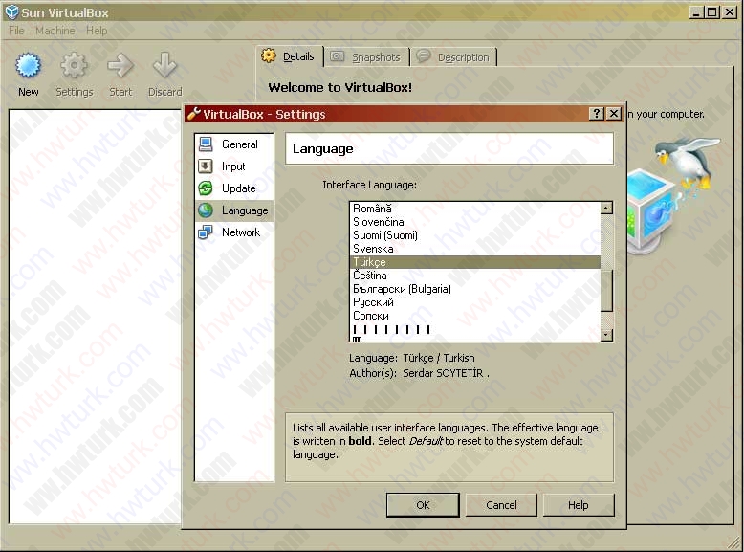744x552 pixels.
Task: Switch to the Description tab
Action: 453,57
